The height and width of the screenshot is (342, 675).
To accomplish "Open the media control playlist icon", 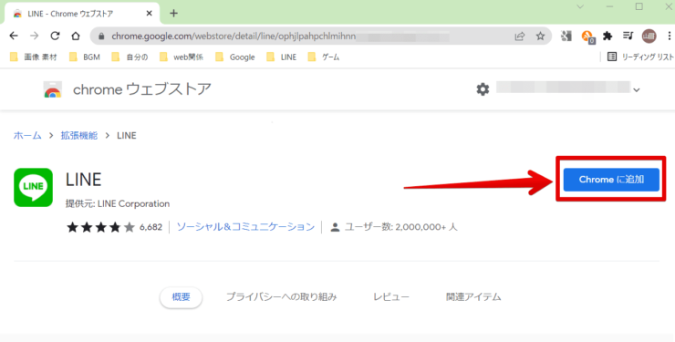I will pos(628,36).
